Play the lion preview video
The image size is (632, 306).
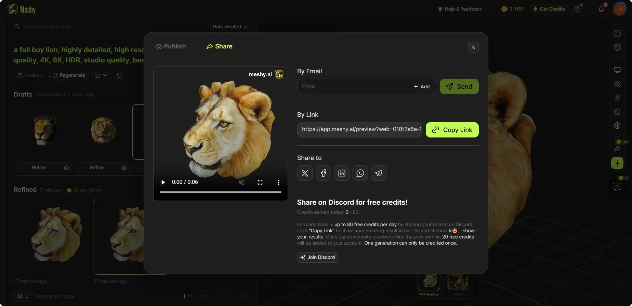coord(163,182)
